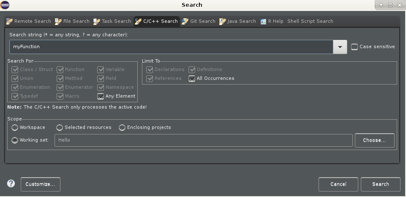Open the Shell Script Search tab
406x197 pixels.
[x=310, y=21]
